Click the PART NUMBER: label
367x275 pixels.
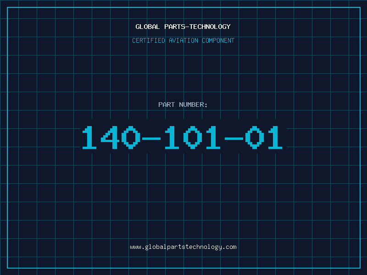click(x=183, y=104)
